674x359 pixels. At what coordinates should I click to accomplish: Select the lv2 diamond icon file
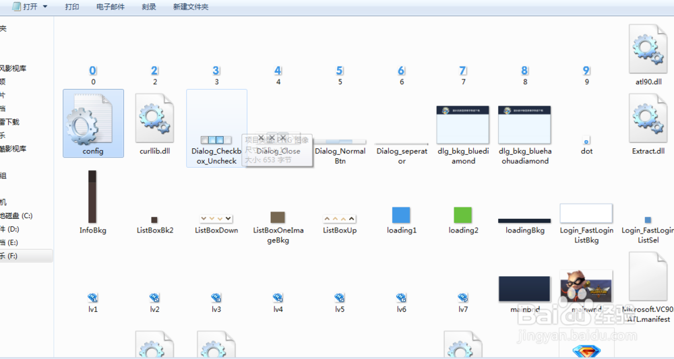click(154, 298)
